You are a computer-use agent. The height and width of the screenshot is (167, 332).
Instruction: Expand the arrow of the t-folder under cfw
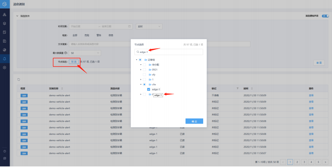tap(141, 94)
